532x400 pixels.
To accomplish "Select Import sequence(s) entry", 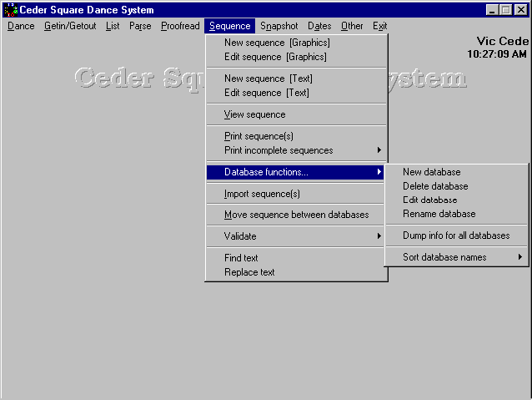I will [x=295, y=194].
